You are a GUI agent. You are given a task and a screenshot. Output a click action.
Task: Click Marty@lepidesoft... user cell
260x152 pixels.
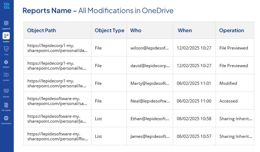click(x=150, y=83)
